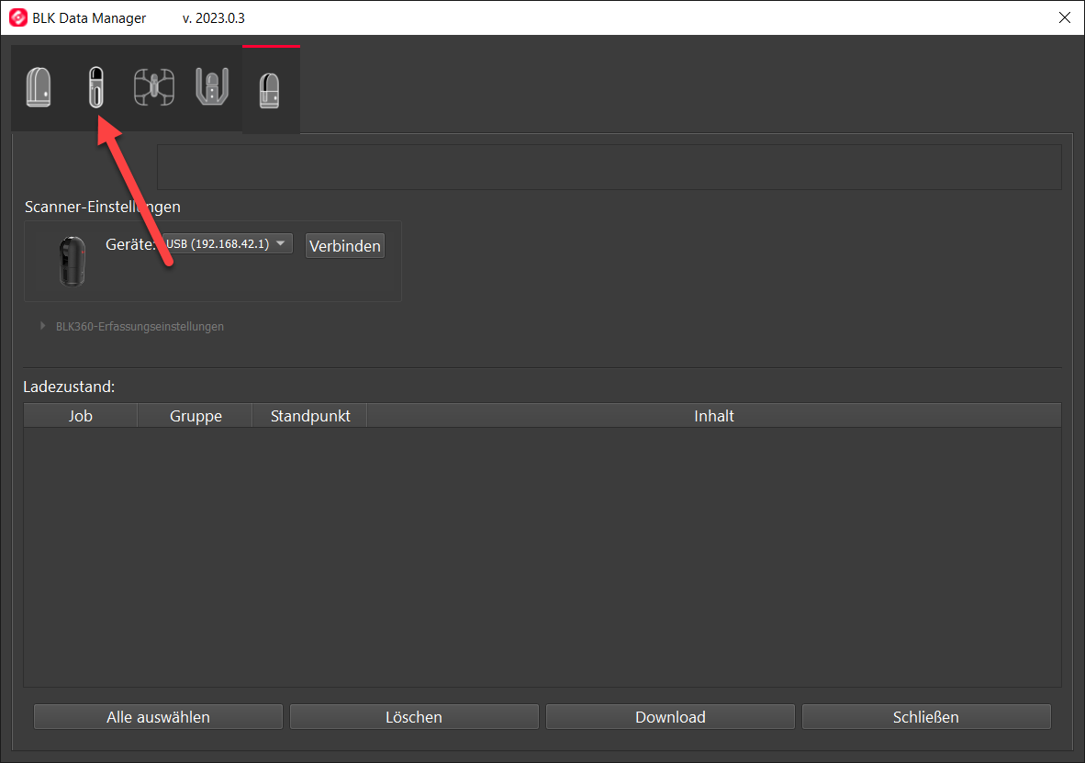The image size is (1085, 763).
Task: Select the active BLK360 scanner tab
Action: tap(270, 91)
